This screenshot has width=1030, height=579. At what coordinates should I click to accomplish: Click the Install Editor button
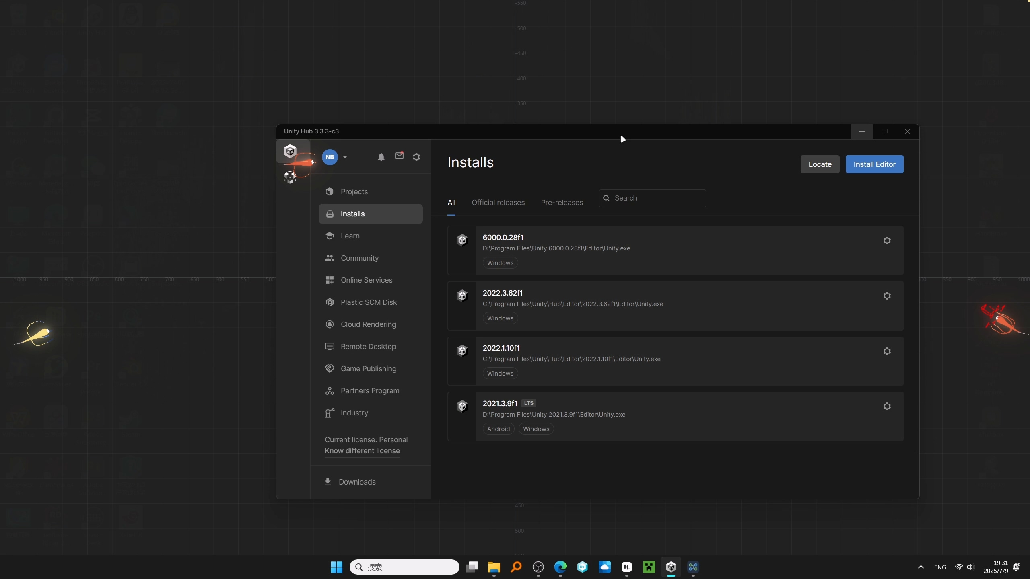[874, 164]
